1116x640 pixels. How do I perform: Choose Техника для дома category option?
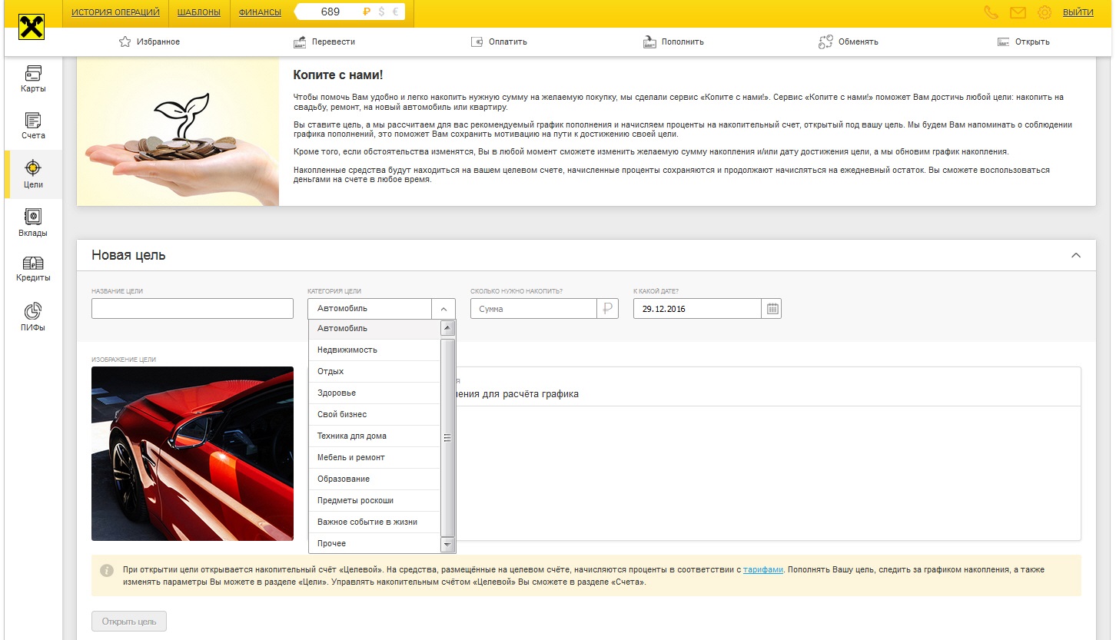point(374,436)
